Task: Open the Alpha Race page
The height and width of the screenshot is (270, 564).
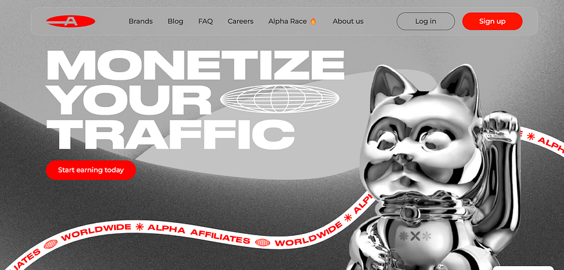Action: coord(287,21)
